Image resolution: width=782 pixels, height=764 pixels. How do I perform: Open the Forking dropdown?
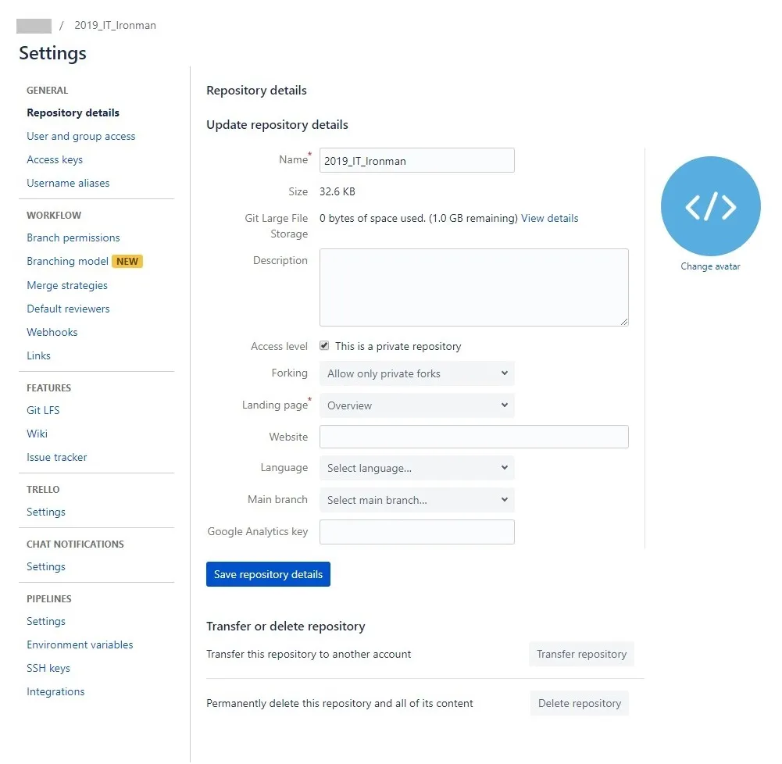(x=416, y=373)
